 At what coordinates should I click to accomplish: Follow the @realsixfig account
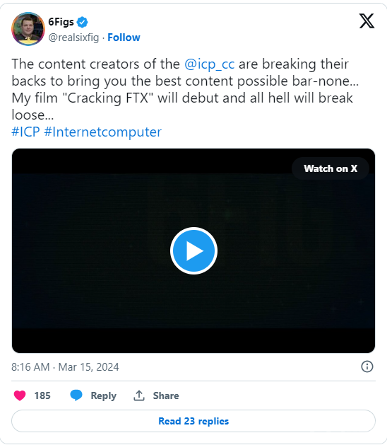tap(124, 37)
